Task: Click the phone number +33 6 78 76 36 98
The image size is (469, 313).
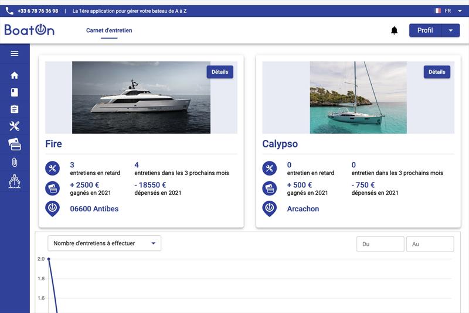Action: 38,11
